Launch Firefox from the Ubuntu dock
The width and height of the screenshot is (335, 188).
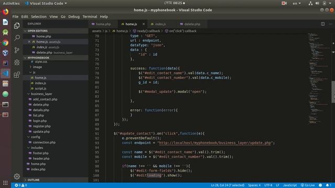5,11
